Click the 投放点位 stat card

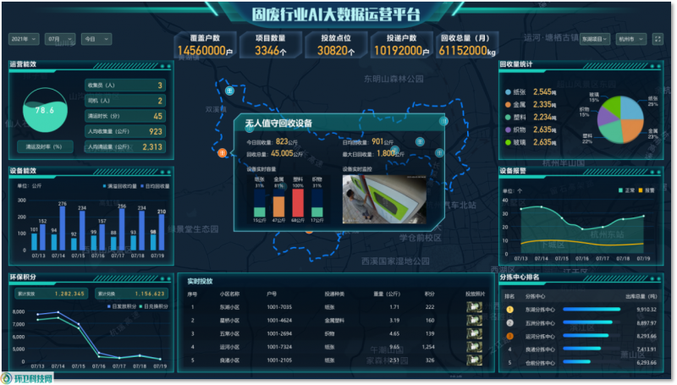click(x=336, y=45)
